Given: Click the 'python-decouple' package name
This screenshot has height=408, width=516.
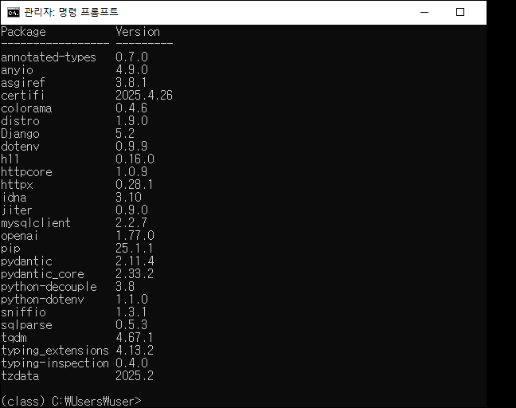Looking at the screenshot, I should pos(49,287).
